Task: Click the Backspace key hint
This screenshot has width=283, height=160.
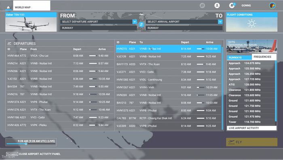Action: coord(12,154)
